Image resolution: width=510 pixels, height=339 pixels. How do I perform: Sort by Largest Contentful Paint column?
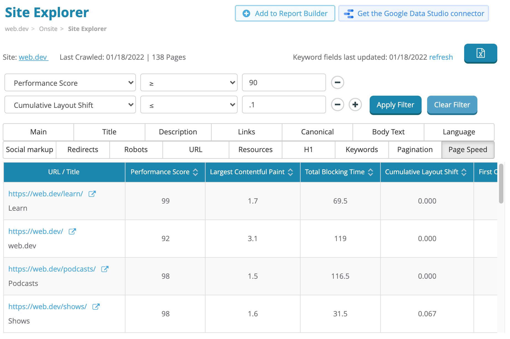pos(290,172)
